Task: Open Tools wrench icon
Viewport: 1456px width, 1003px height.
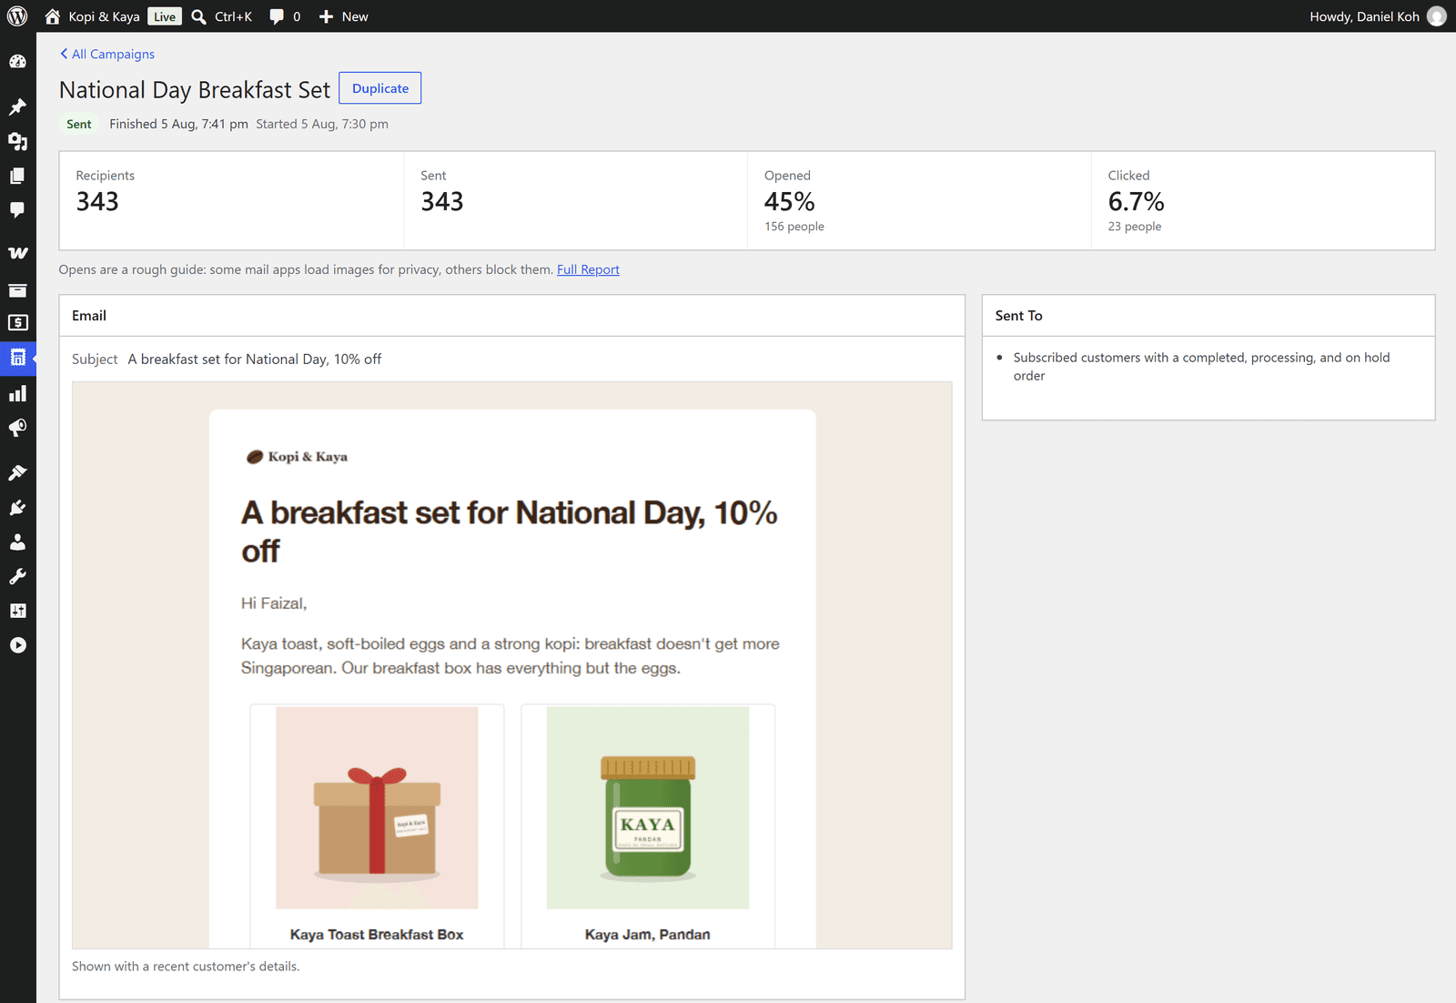Action: click(17, 576)
